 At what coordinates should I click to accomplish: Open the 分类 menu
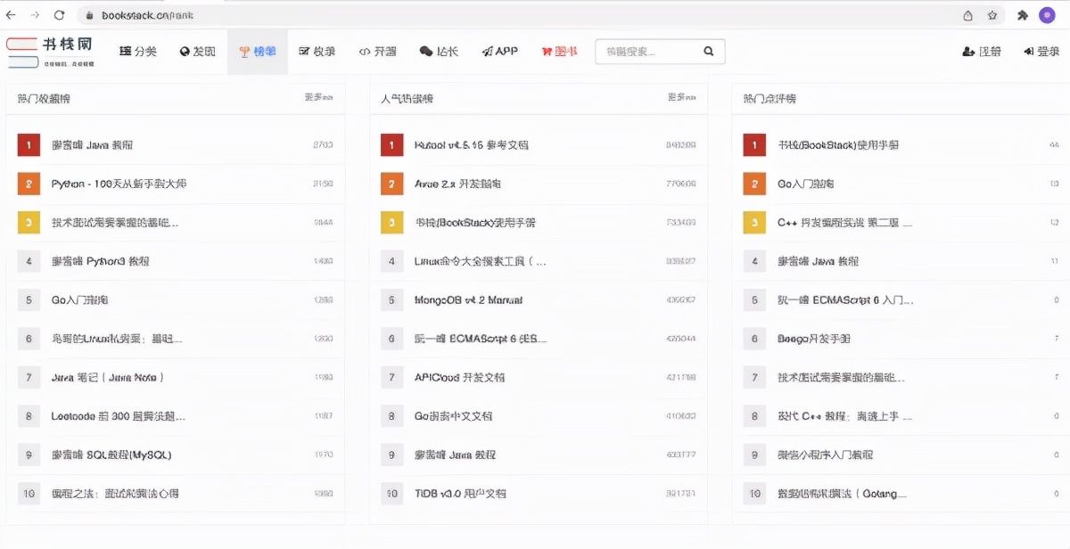pos(138,52)
